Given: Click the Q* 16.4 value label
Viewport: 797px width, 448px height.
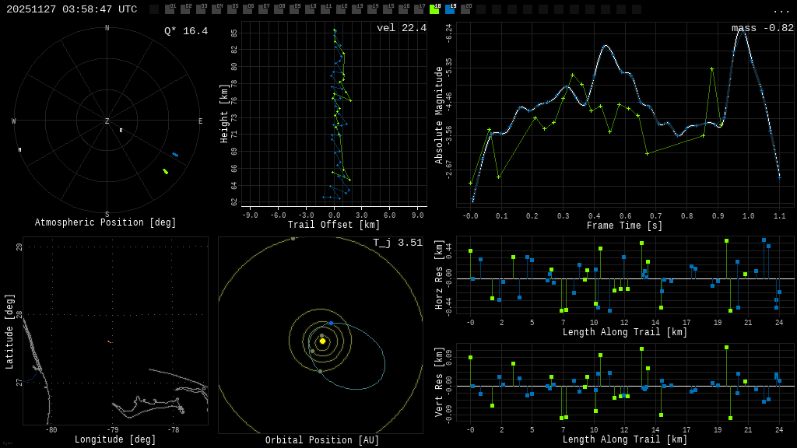Looking at the screenshot, I should pyautogui.click(x=185, y=31).
